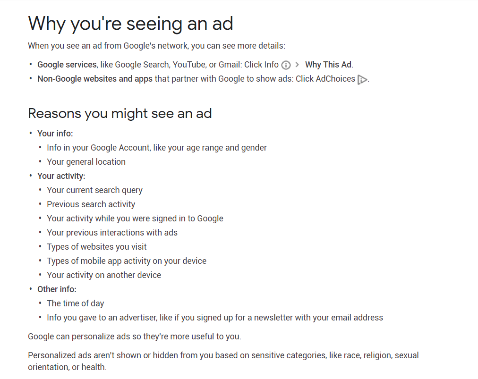This screenshot has width=478, height=379.
Task: Click 'Your current search query' item
Action: [94, 190]
